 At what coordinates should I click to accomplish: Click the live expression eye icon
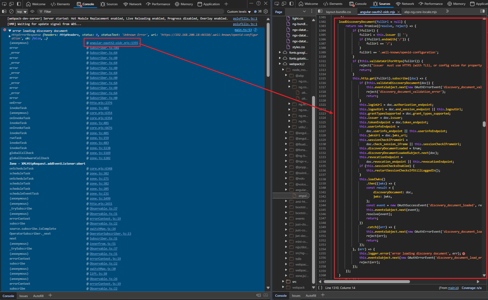32,11
